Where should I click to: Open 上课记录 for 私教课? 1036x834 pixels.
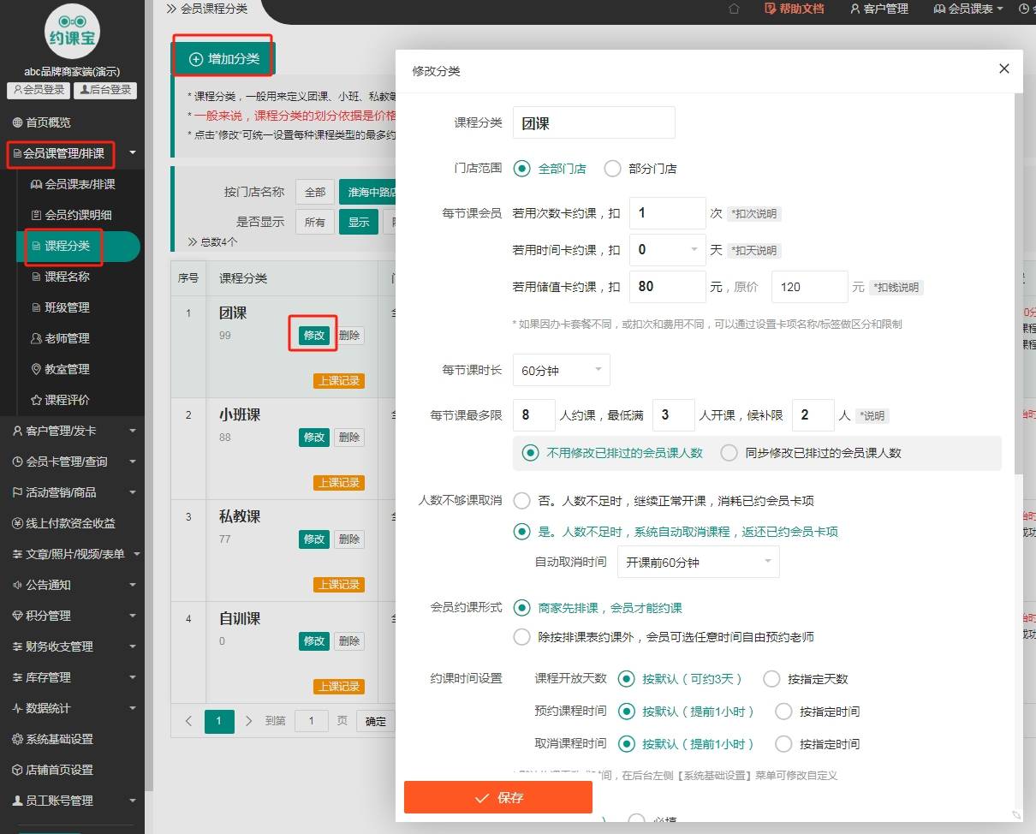tap(339, 585)
